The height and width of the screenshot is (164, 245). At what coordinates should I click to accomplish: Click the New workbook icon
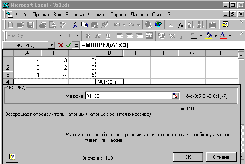tap(11, 25)
